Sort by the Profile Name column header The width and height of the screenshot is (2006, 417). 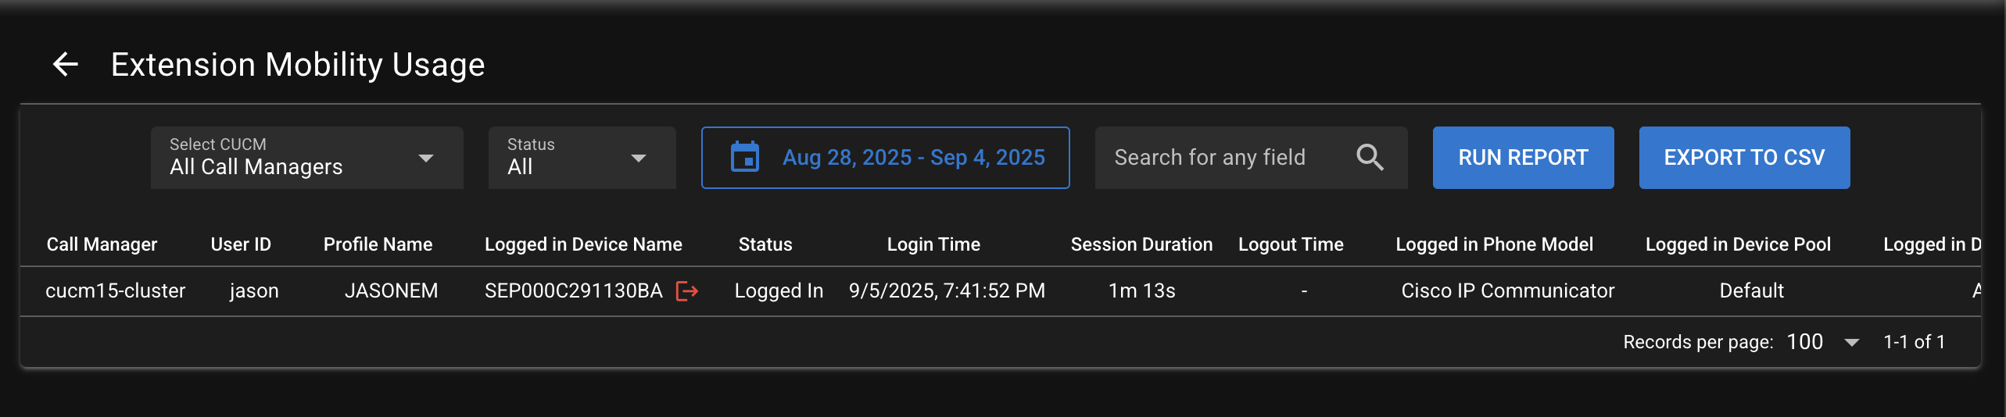pyautogui.click(x=378, y=244)
